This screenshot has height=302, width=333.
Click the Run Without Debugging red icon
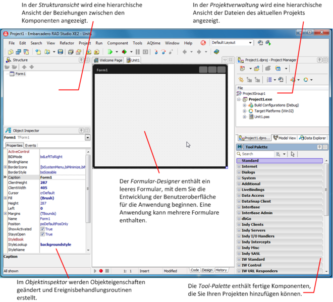click(x=124, y=52)
